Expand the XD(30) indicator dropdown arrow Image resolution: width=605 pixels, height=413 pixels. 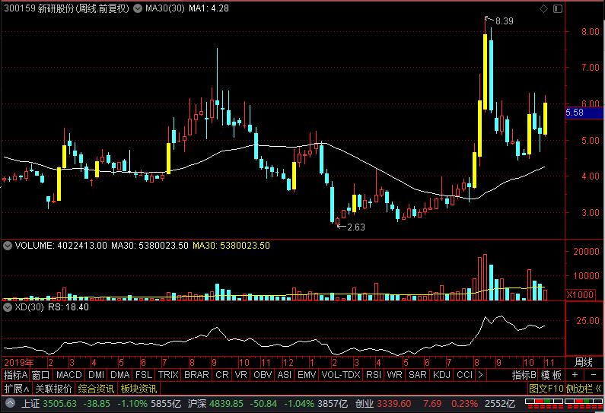pos(6,307)
